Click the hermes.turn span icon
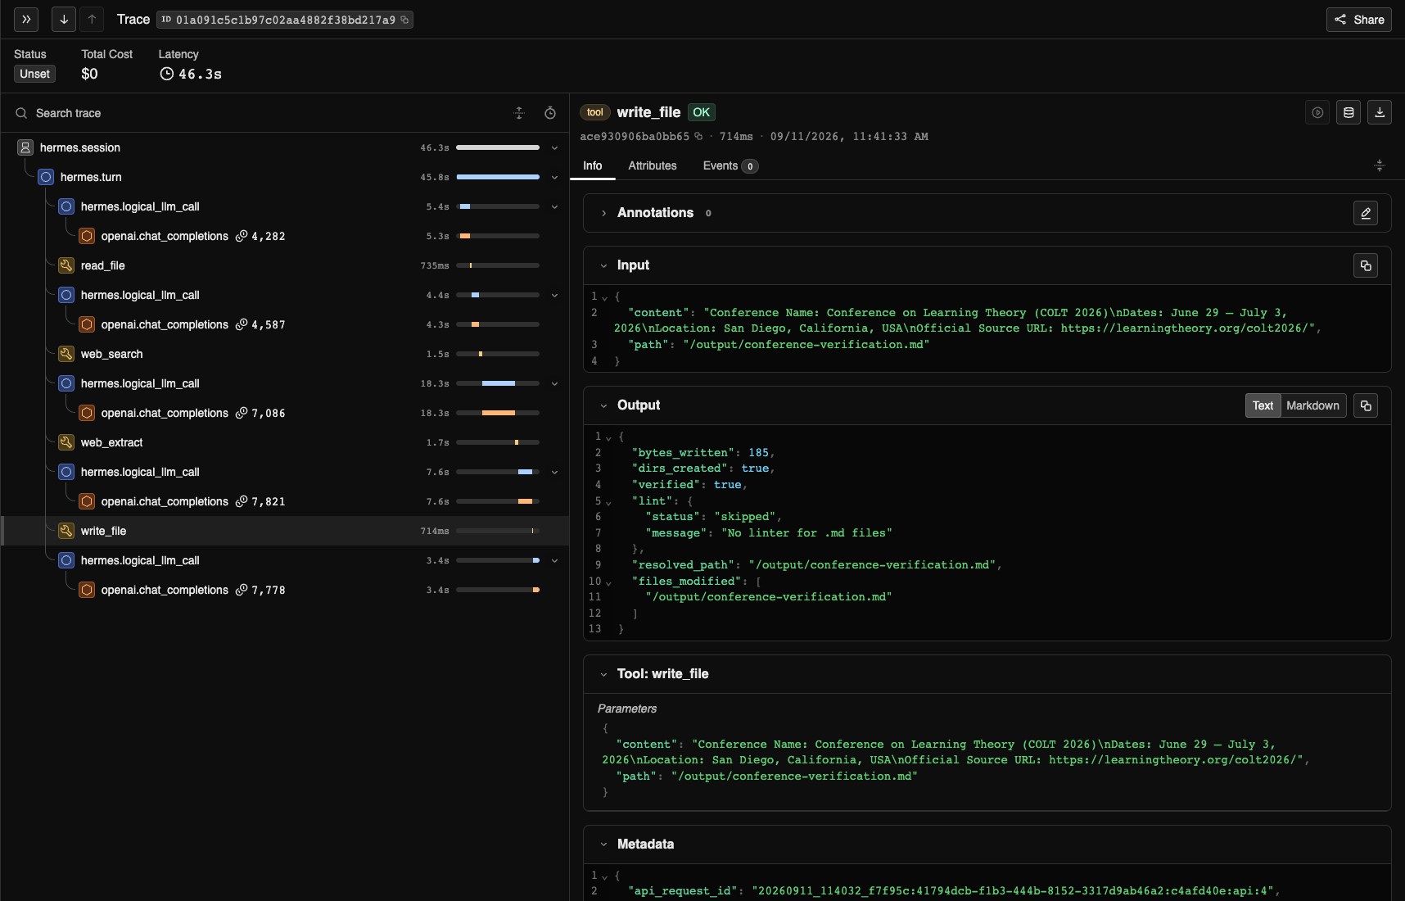This screenshot has width=1405, height=901. tap(46, 177)
